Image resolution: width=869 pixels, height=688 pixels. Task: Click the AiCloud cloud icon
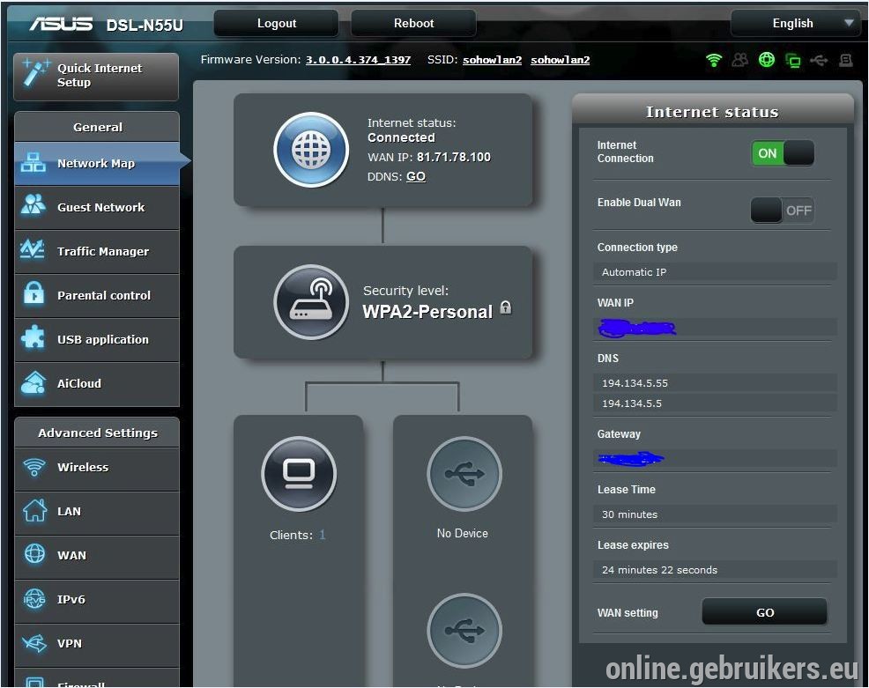coord(33,383)
